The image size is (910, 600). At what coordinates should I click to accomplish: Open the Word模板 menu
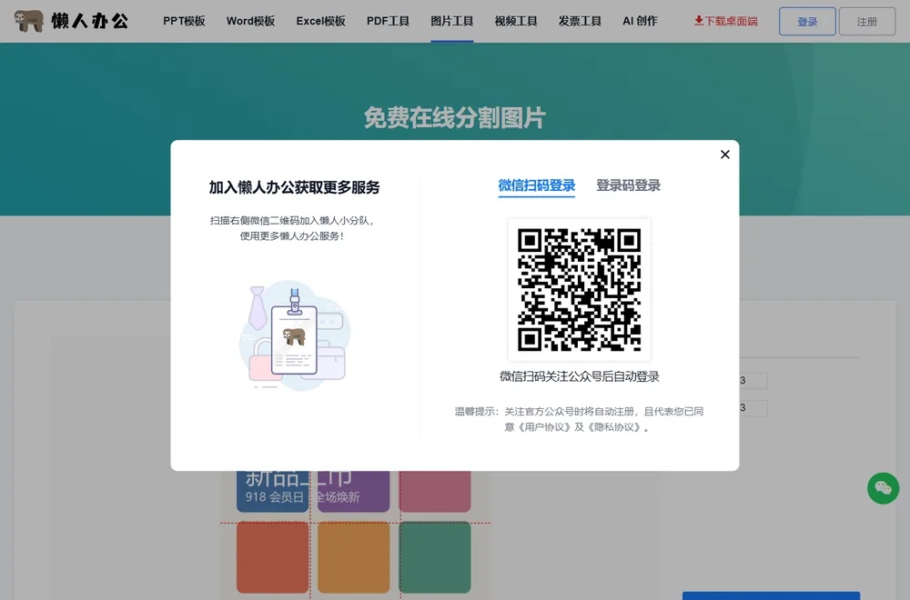(x=251, y=21)
